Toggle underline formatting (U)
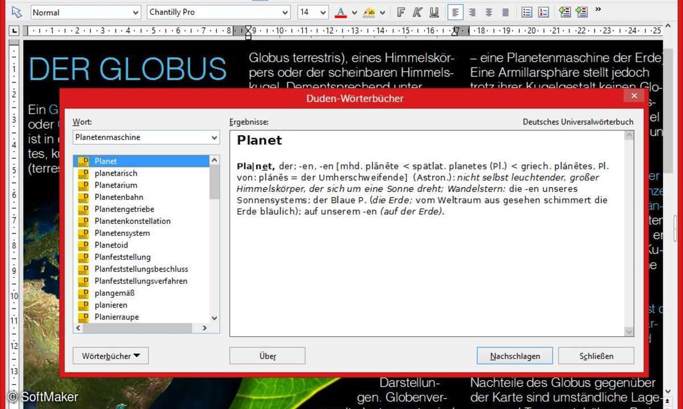This screenshot has width=683, height=409. tap(434, 12)
